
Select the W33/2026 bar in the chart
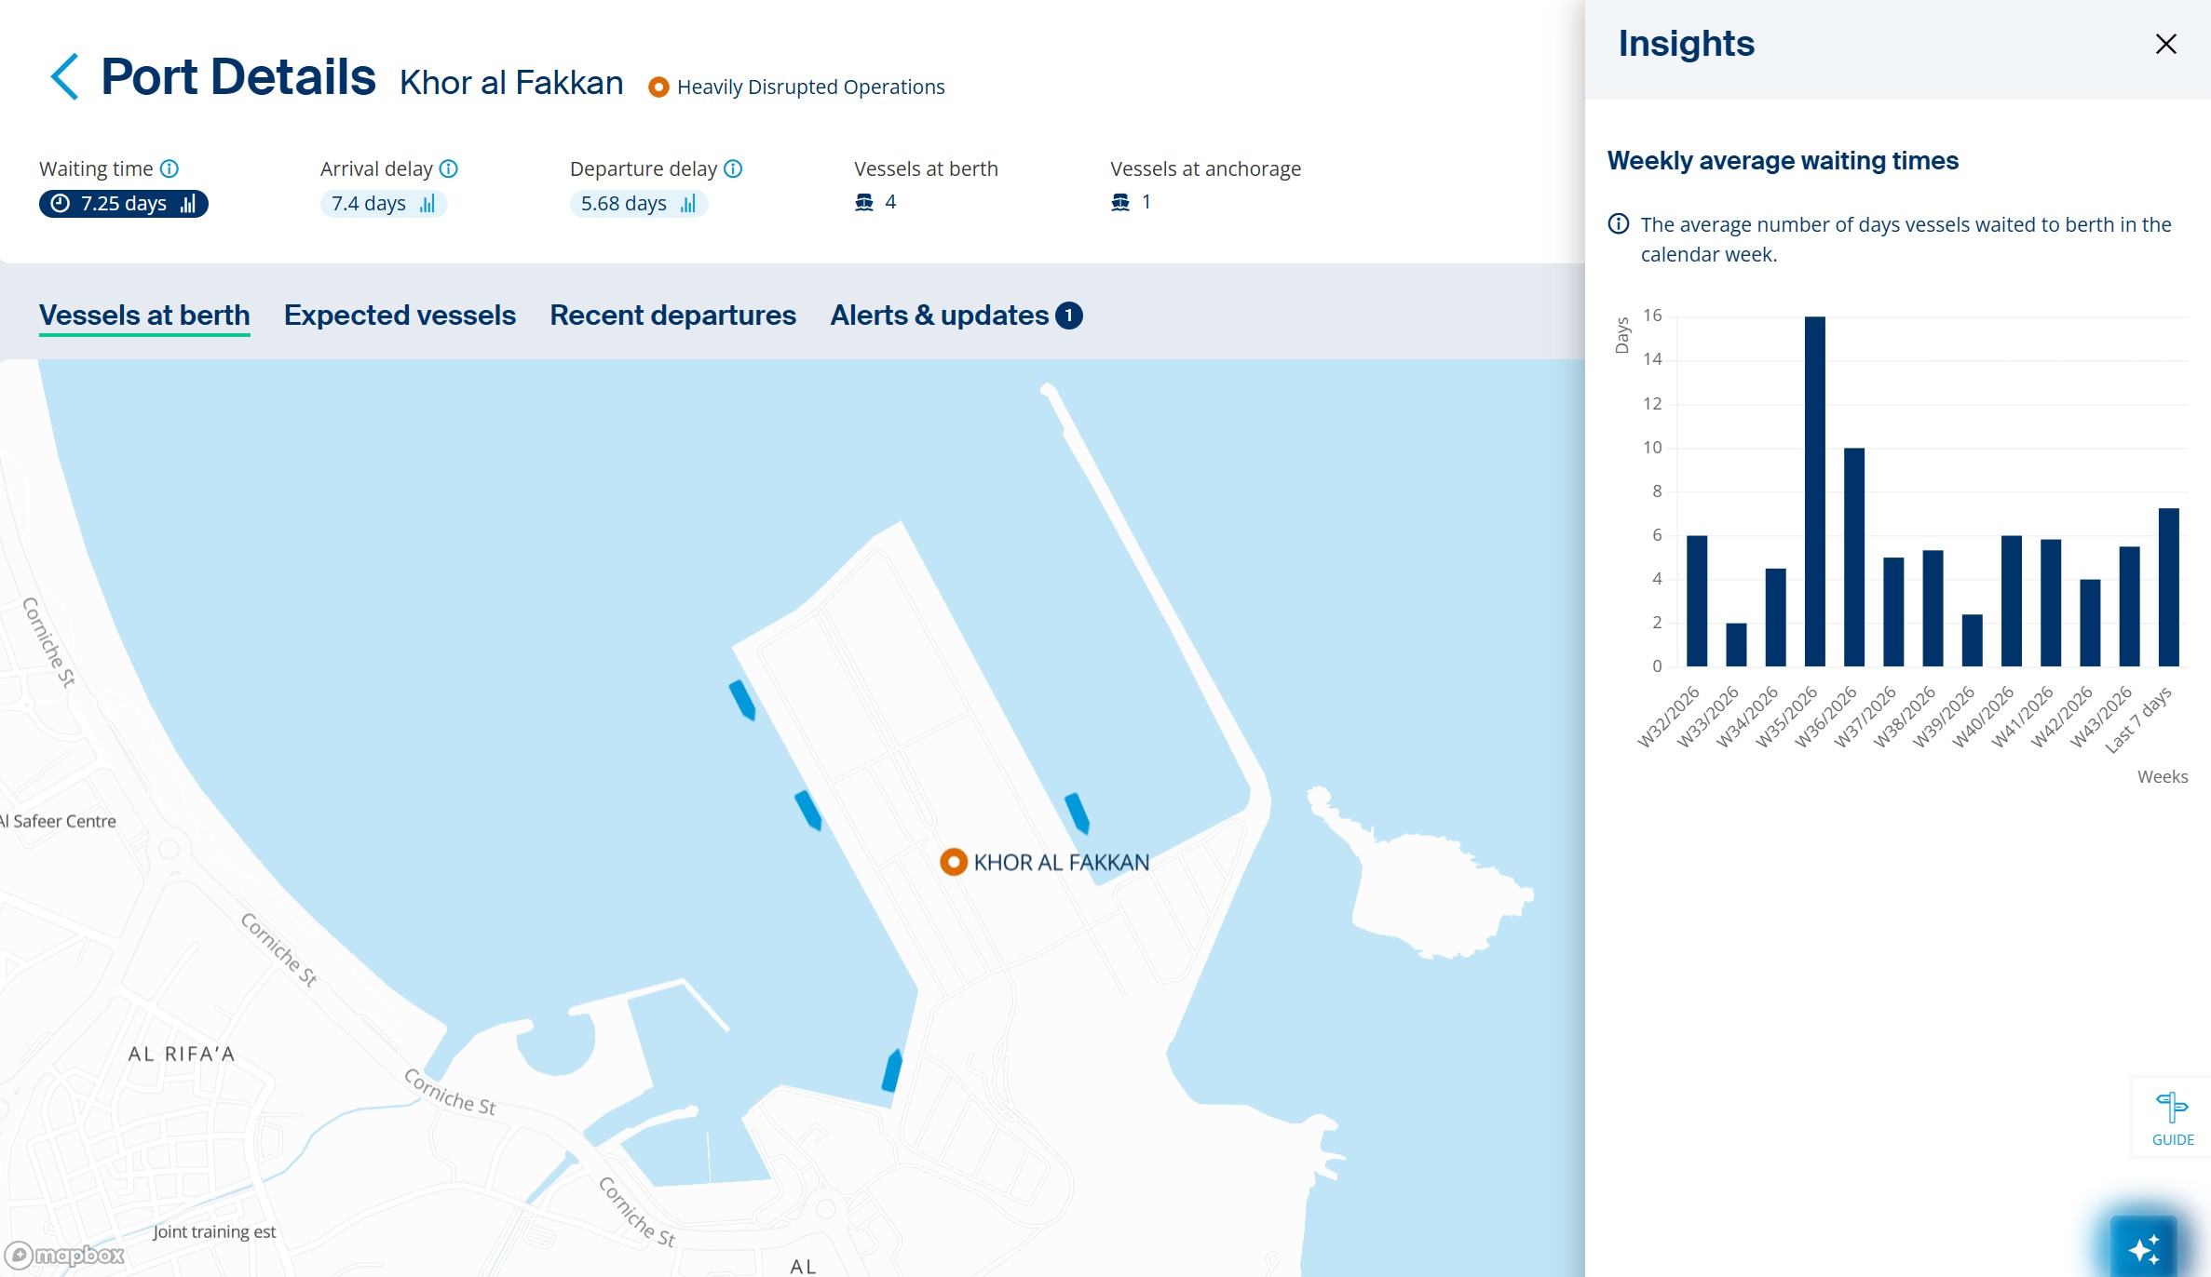pyautogui.click(x=1736, y=645)
